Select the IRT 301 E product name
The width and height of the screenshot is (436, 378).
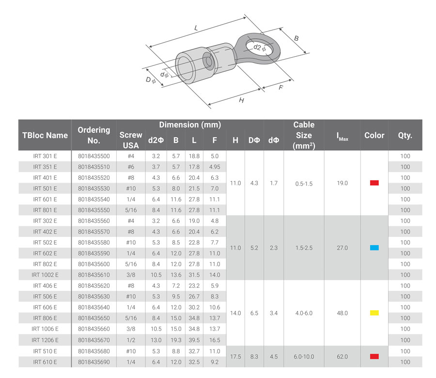point(45,156)
